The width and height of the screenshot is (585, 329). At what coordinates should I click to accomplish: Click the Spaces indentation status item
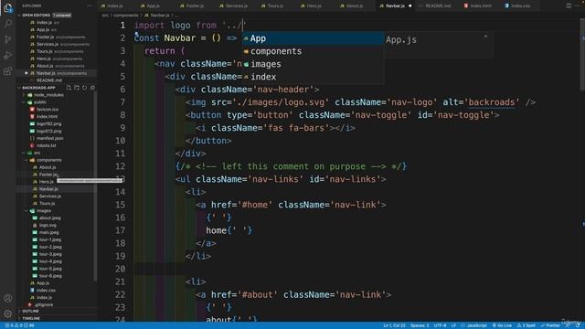[420, 325]
